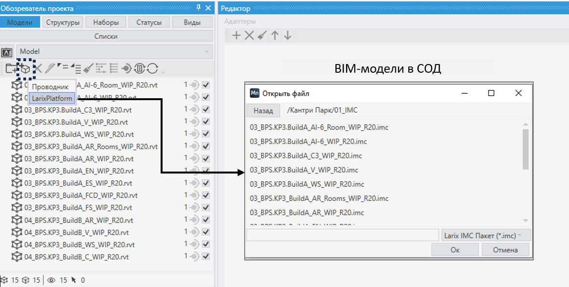This screenshot has height=287, width=569.
Task: Click the up arrow in Редактор toolbar
Action: [x=275, y=35]
